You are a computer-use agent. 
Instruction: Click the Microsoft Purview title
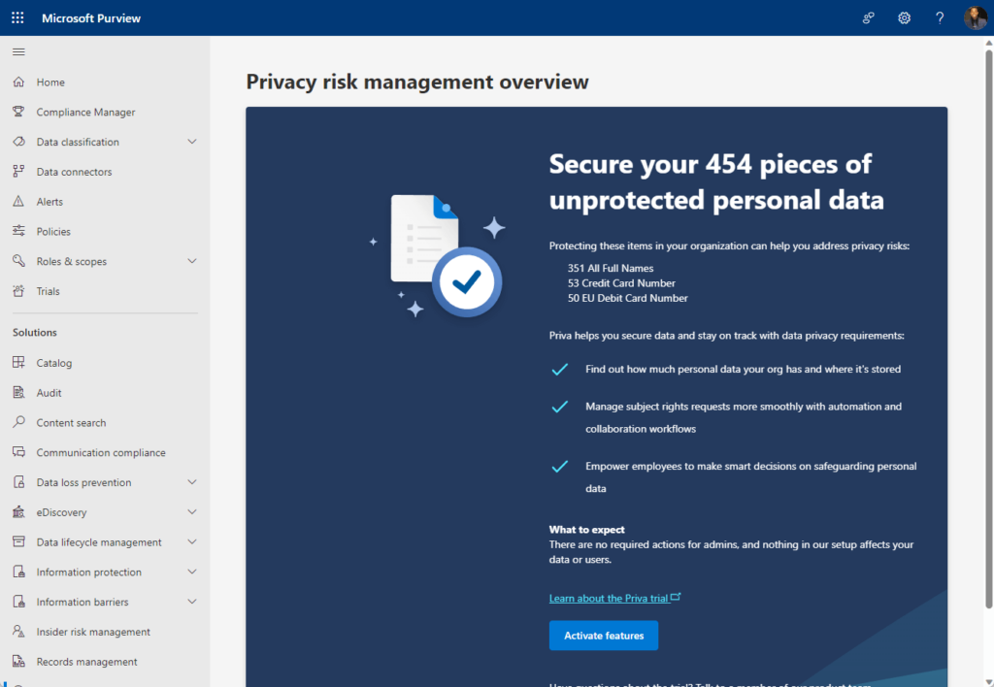91,18
